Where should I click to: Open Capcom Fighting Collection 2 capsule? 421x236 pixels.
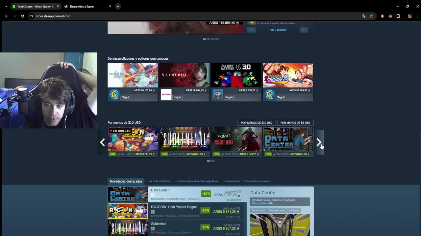pos(288,75)
